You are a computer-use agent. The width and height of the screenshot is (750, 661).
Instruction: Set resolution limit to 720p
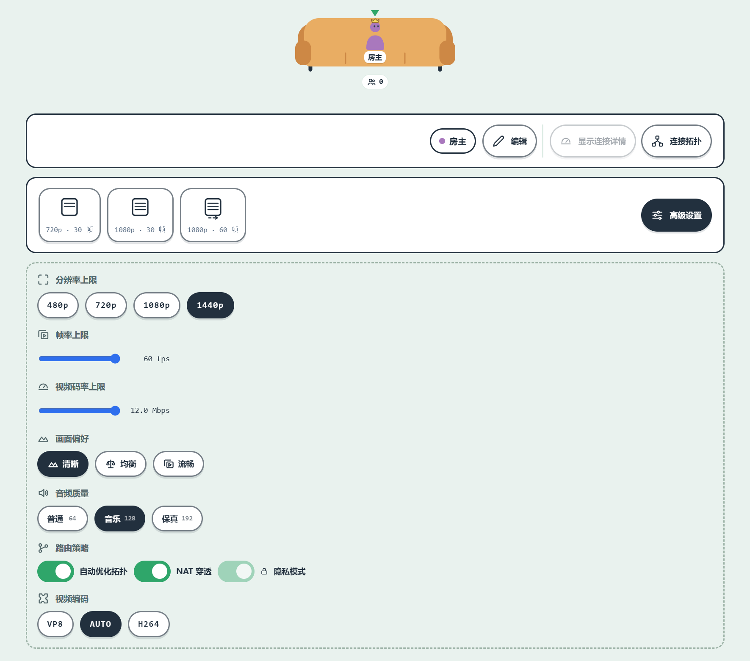pyautogui.click(x=106, y=305)
